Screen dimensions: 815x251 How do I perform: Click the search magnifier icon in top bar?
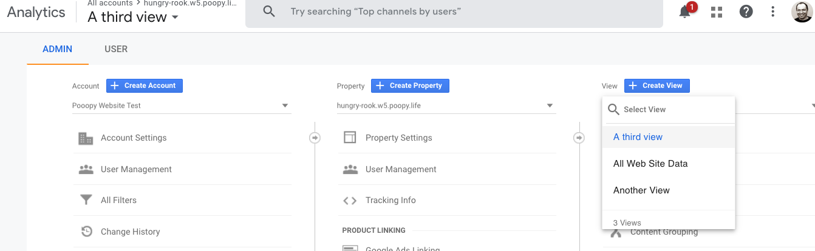[269, 12]
